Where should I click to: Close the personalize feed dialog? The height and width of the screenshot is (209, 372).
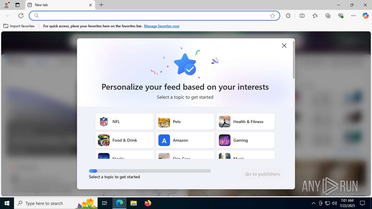(284, 46)
